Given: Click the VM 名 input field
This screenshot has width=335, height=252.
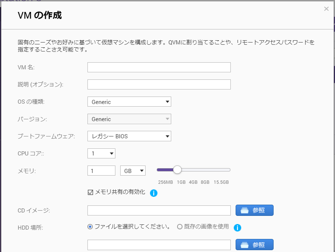Looking at the screenshot, I should click(x=159, y=67).
